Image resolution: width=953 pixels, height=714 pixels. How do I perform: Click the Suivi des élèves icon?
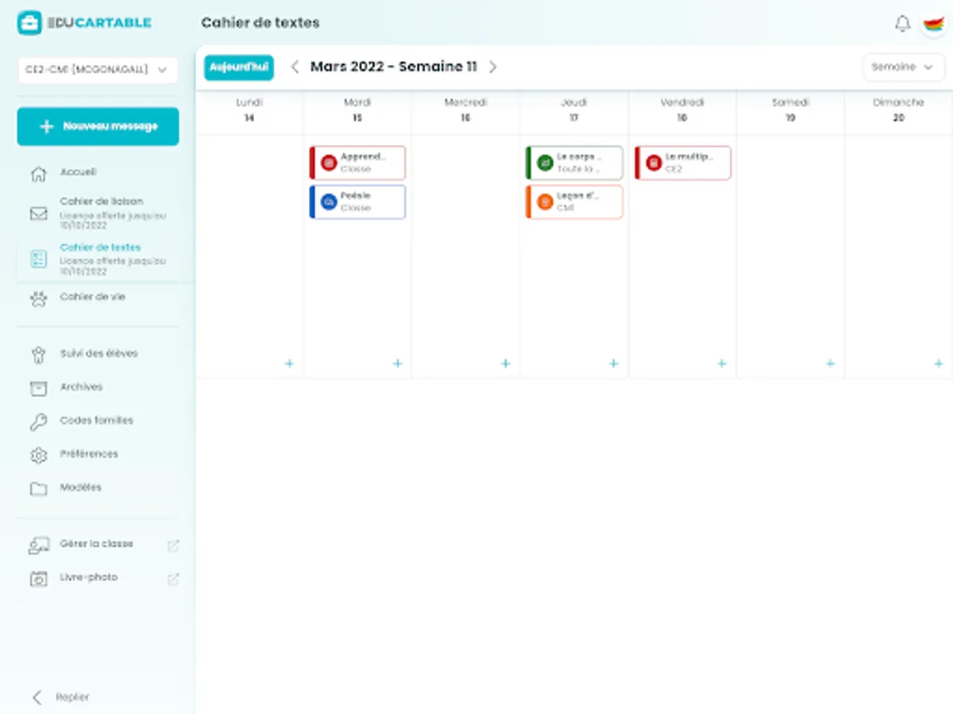pos(38,355)
